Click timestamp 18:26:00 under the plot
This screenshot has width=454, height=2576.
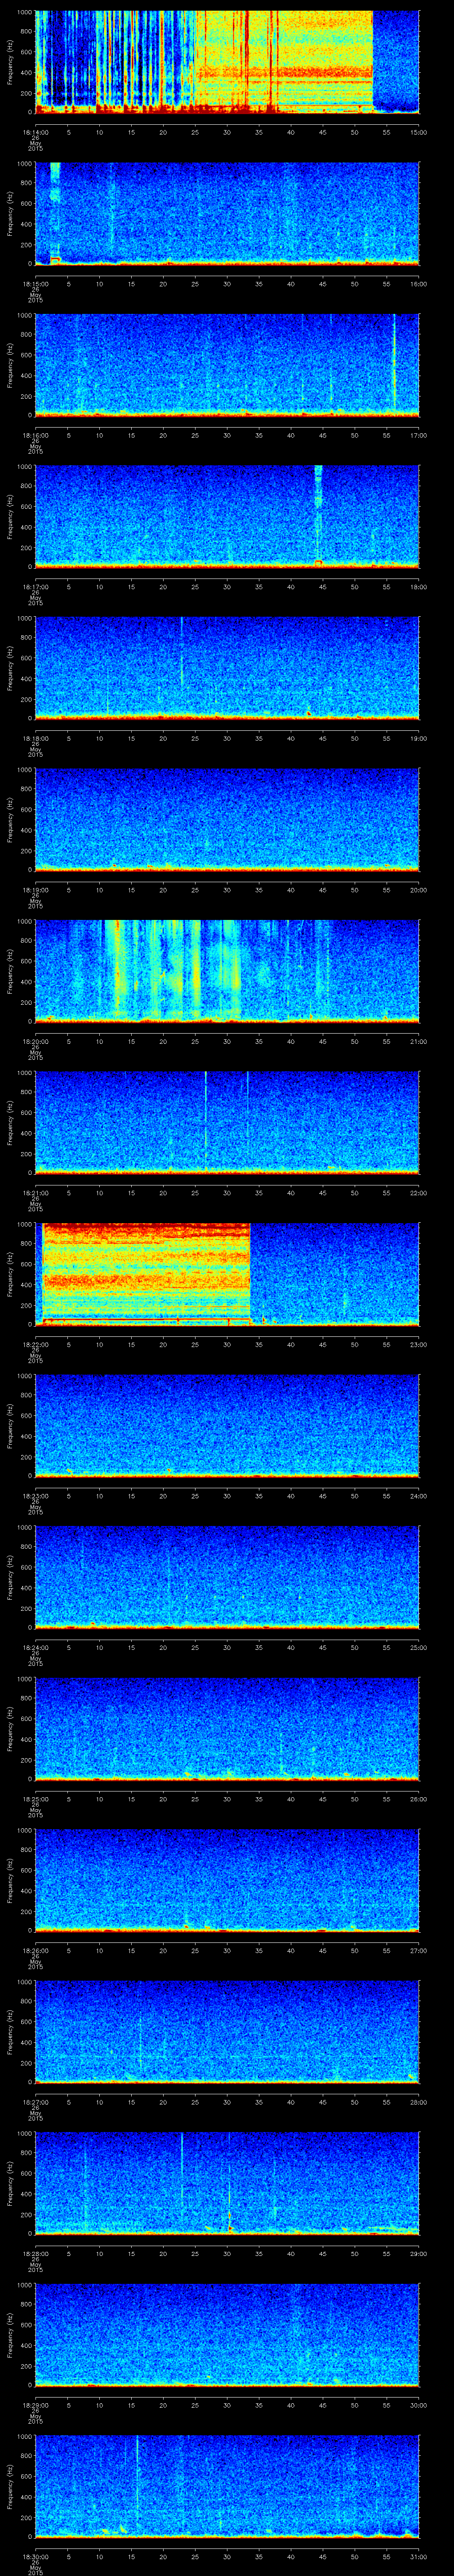(35, 1950)
